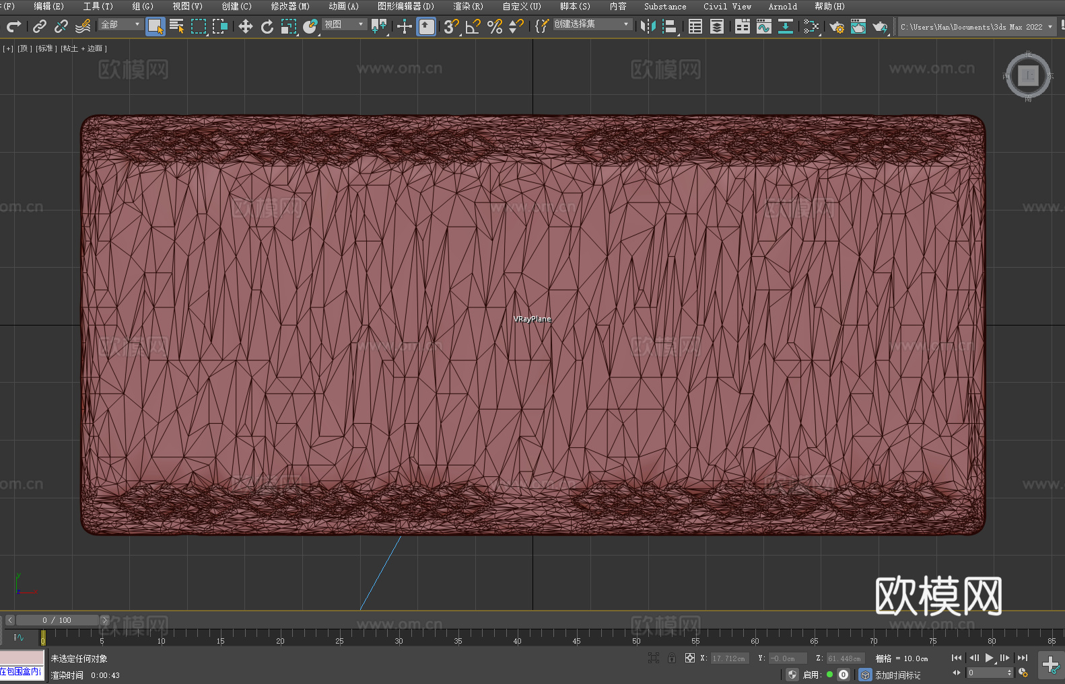Click the X coordinate input field
Image resolution: width=1065 pixels, height=684 pixels.
[729, 658]
